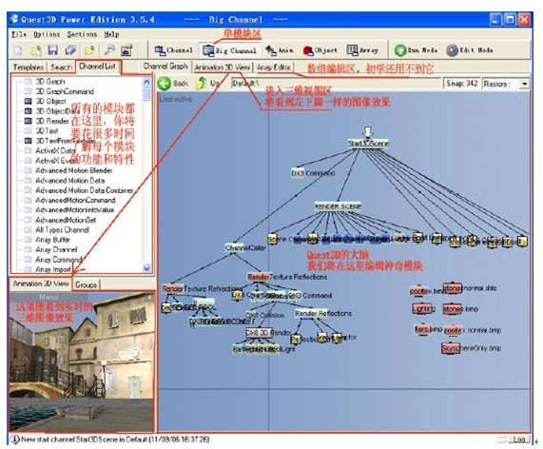Screen dimensions: 543x449
Task: Select AdvancedMotionCommand item
Action: click(x=75, y=201)
